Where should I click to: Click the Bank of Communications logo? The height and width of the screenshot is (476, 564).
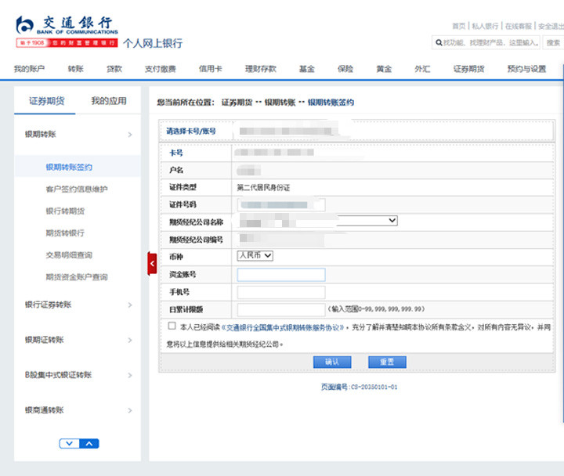67,31
